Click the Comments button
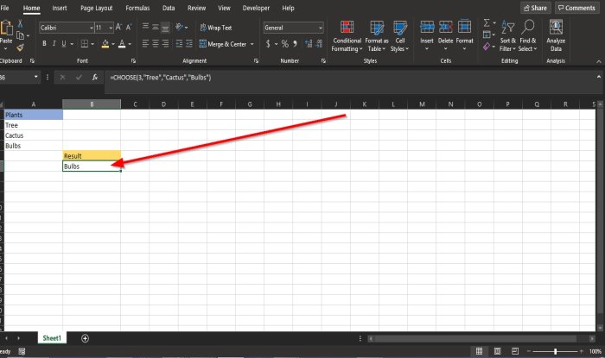The width and height of the screenshot is (605, 358). point(576,8)
